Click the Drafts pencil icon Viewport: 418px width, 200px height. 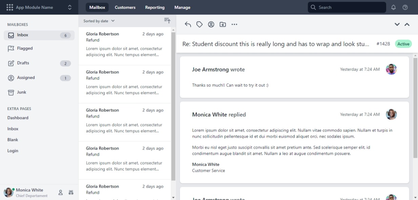pos(11,63)
